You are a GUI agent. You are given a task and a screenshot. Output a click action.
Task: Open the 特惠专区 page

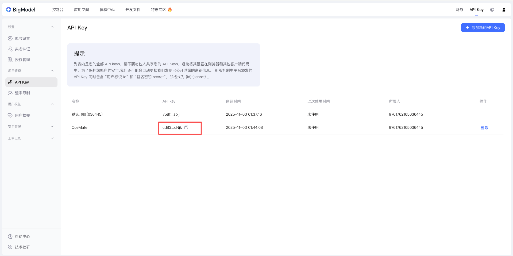pyautogui.click(x=159, y=9)
